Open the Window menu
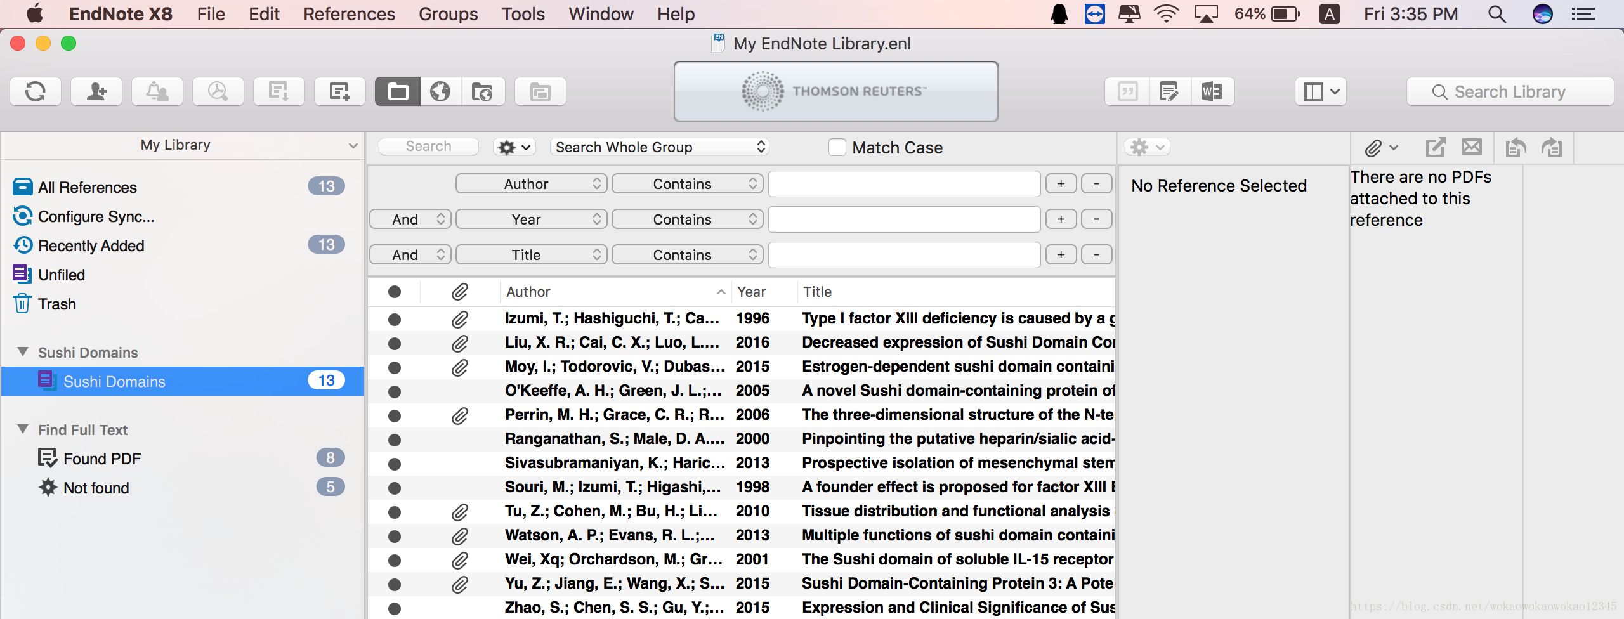The height and width of the screenshot is (619, 1624). point(601,14)
